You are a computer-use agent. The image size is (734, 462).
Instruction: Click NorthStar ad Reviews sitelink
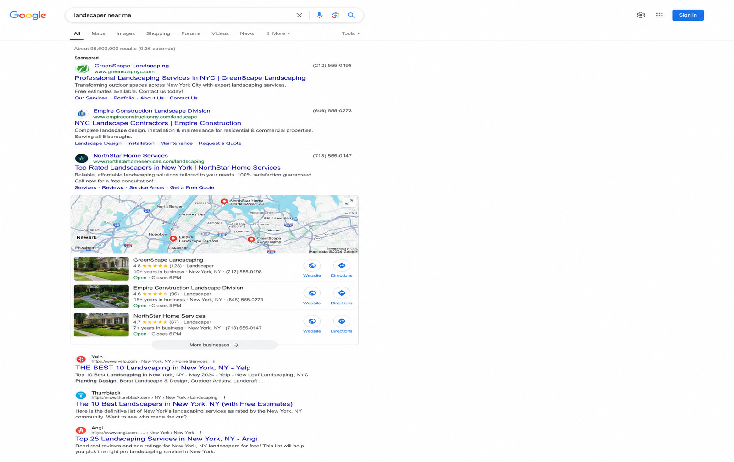tap(112, 188)
